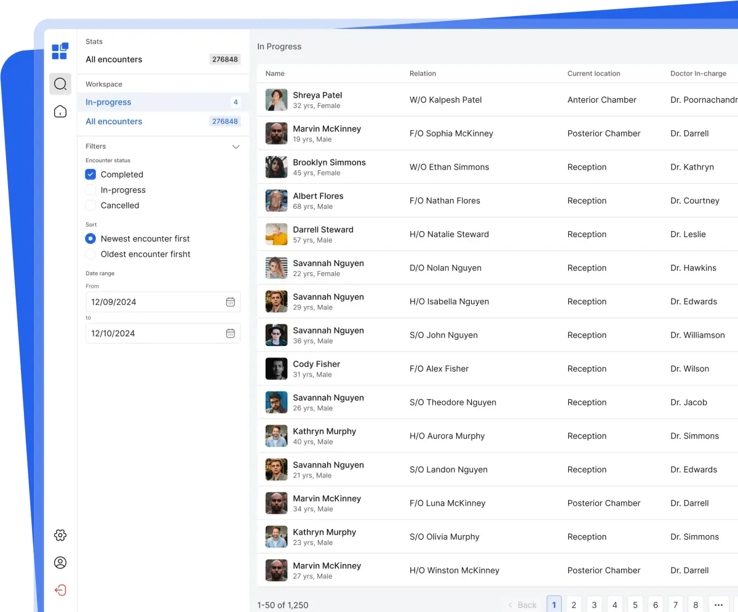Click relation W/O Kalpesh Patel
The height and width of the screenshot is (612, 738).
click(446, 100)
